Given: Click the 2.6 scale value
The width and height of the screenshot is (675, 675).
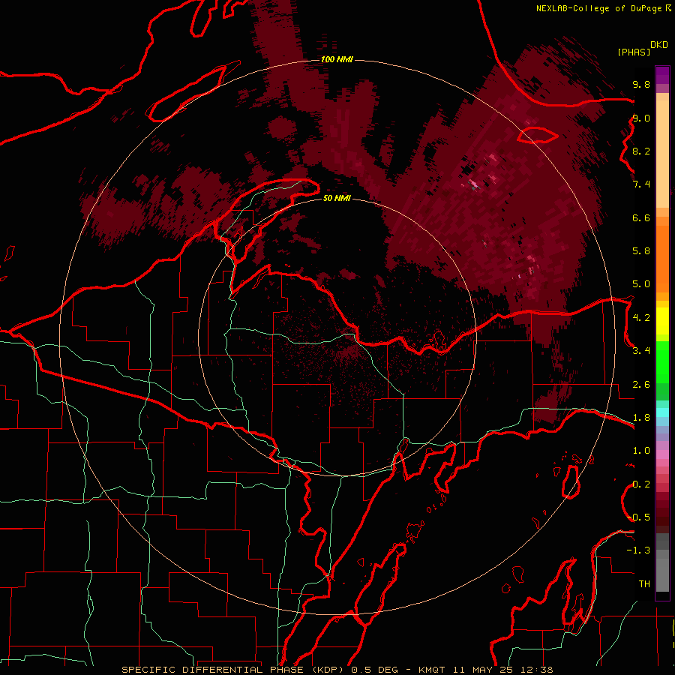Looking at the screenshot, I should tap(641, 385).
